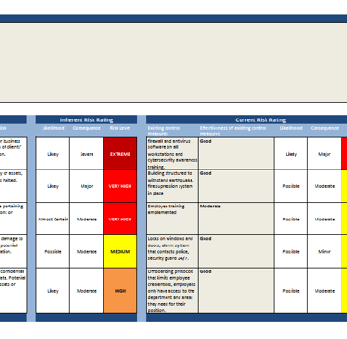
Task: Select the firewall and antivirus software cell
Action: tap(172, 154)
